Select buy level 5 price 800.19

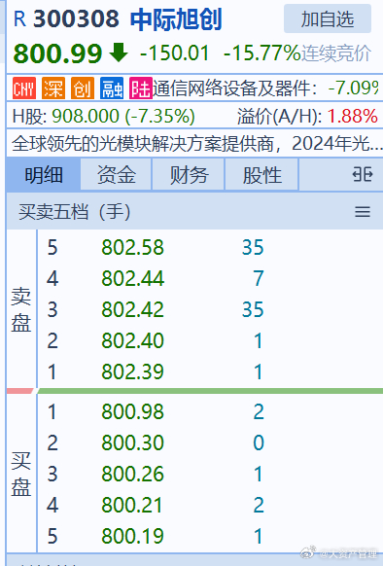[132, 536]
